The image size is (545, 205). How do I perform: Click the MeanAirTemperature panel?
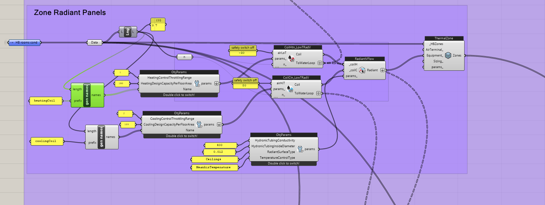coord(215,168)
